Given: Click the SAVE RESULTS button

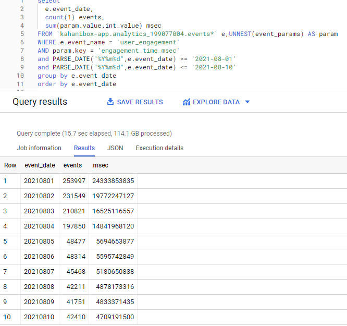Looking at the screenshot, I should pyautogui.click(x=135, y=102).
